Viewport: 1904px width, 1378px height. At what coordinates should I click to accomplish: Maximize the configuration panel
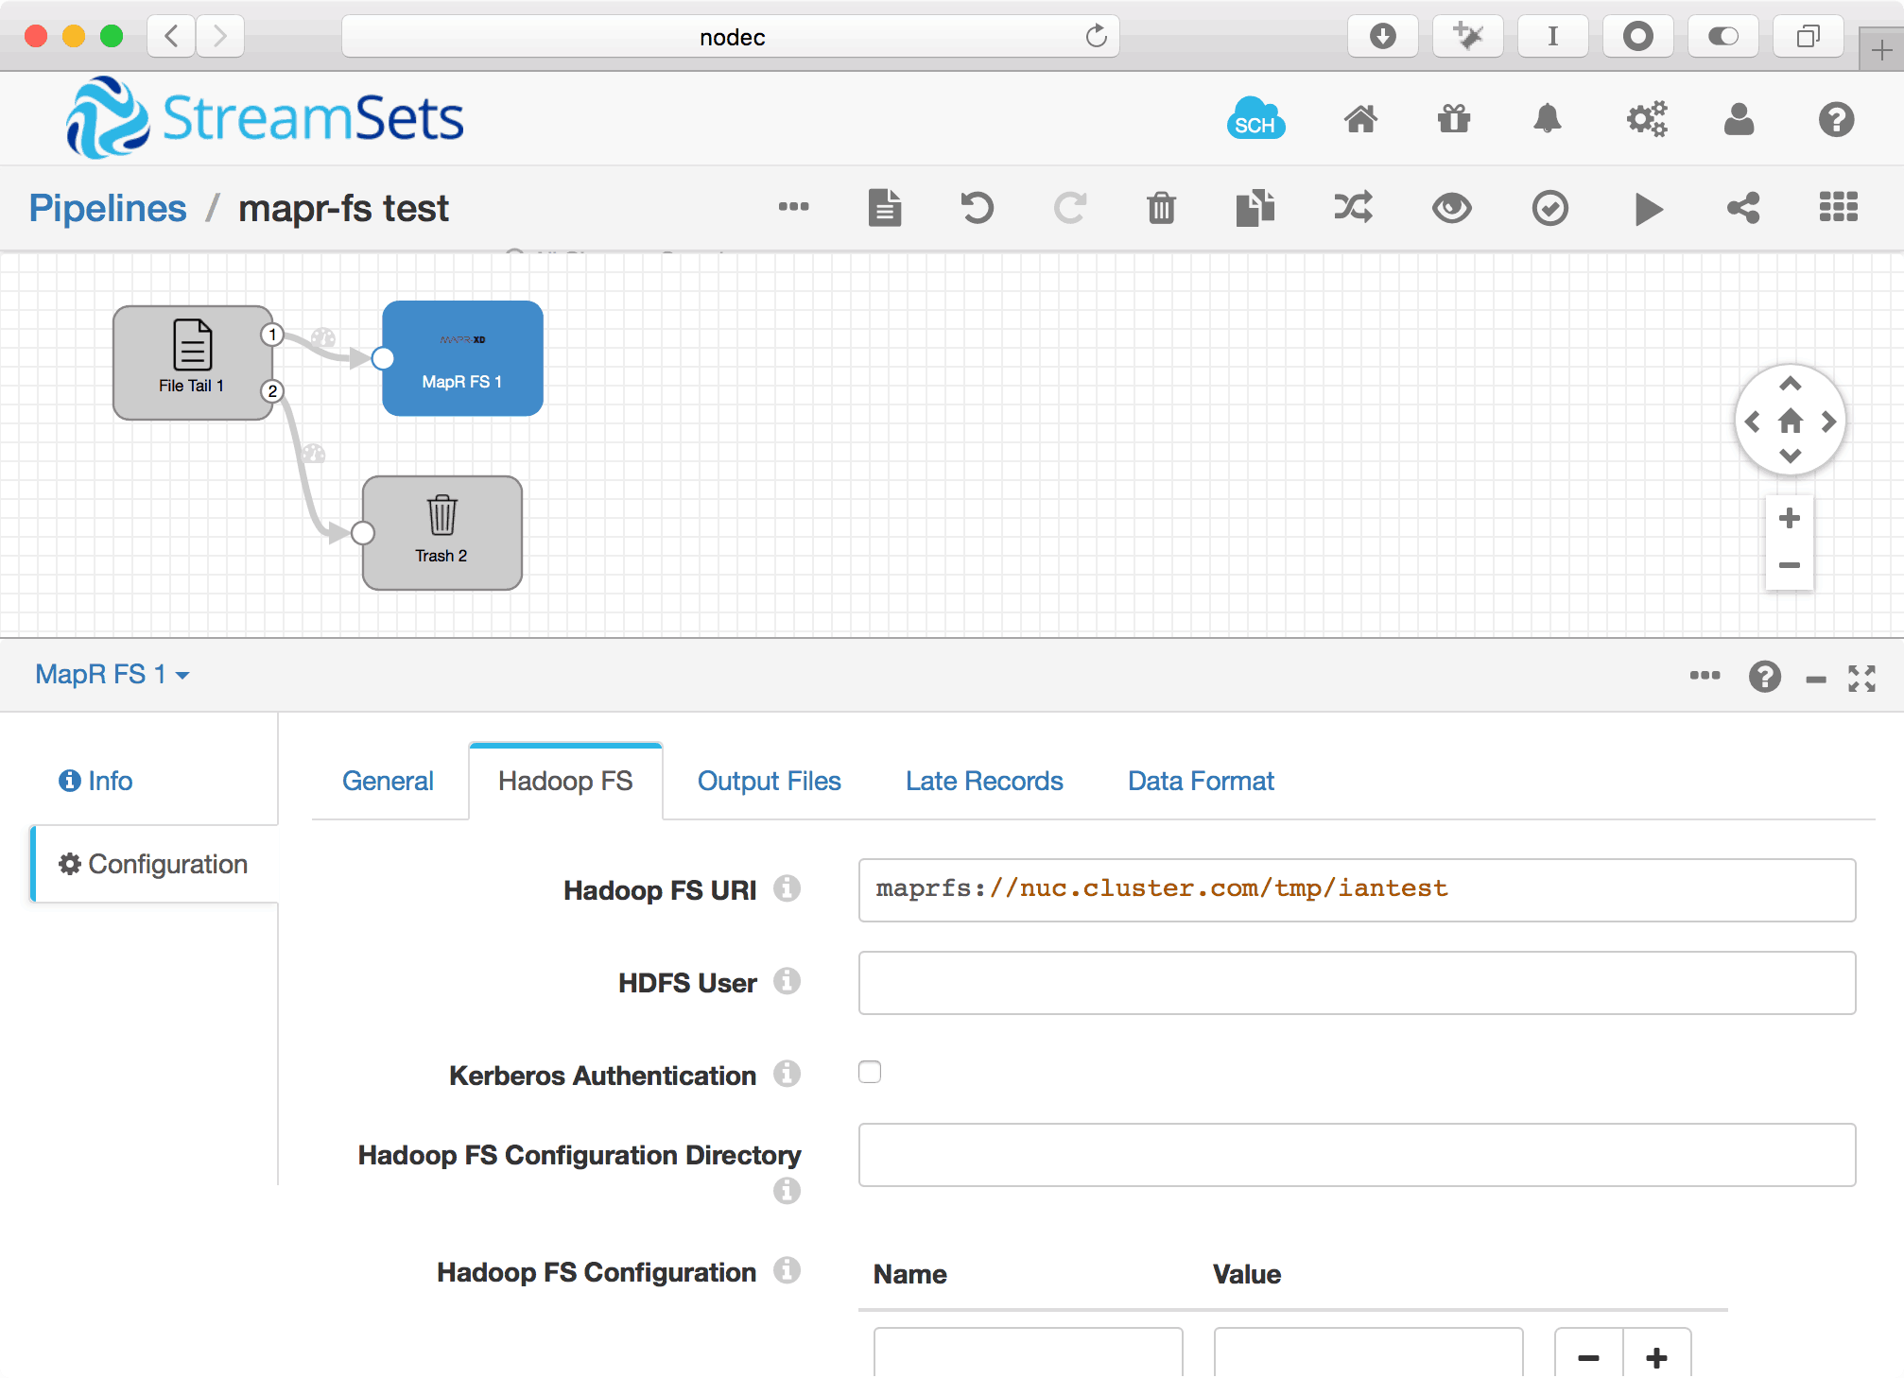click(1861, 678)
